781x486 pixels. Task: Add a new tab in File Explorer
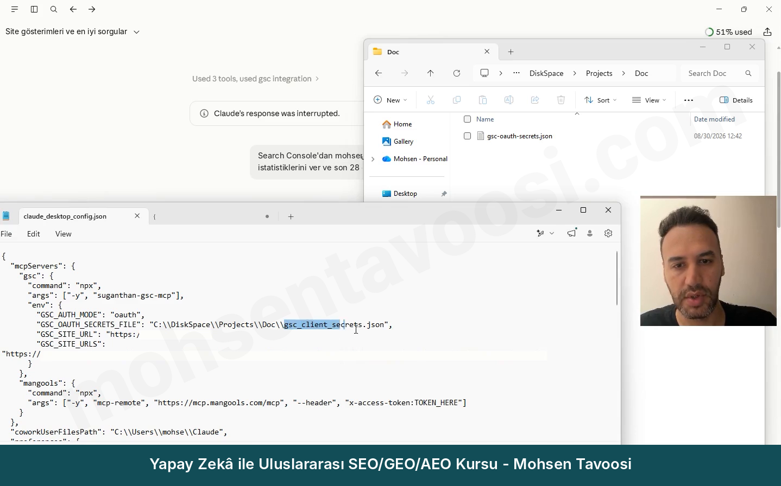pyautogui.click(x=511, y=52)
